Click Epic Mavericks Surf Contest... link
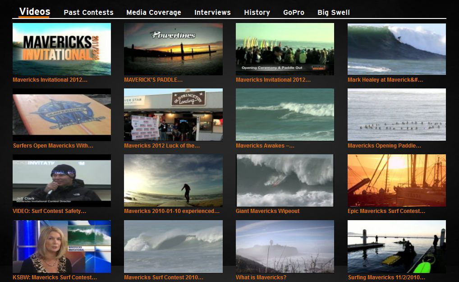 386,211
